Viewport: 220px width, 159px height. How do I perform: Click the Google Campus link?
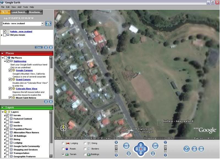click(24, 70)
